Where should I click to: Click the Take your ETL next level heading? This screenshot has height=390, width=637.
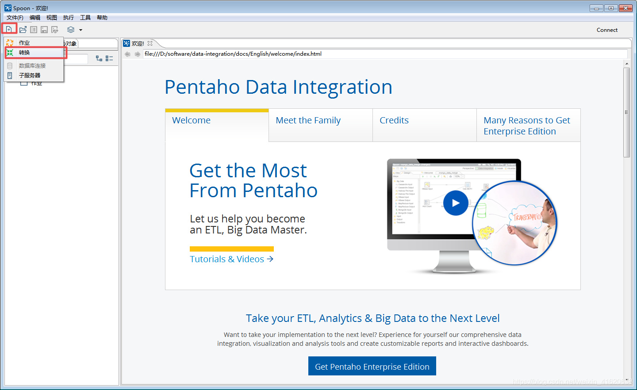[x=372, y=318]
